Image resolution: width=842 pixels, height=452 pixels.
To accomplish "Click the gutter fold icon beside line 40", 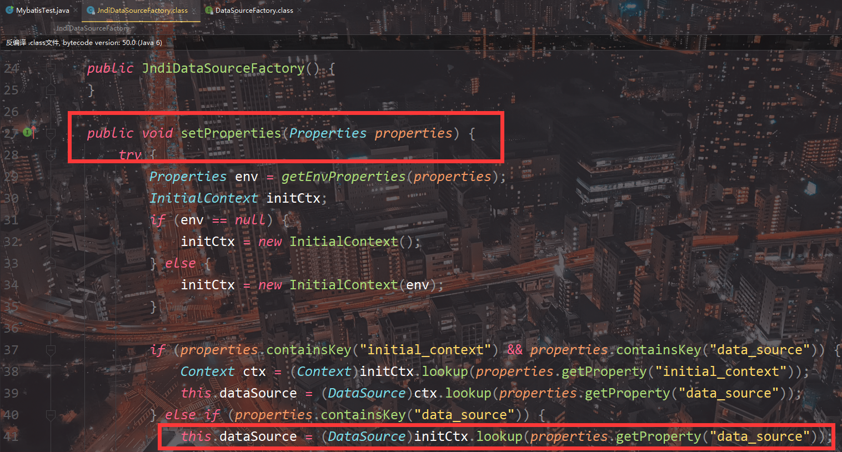I will [51, 414].
